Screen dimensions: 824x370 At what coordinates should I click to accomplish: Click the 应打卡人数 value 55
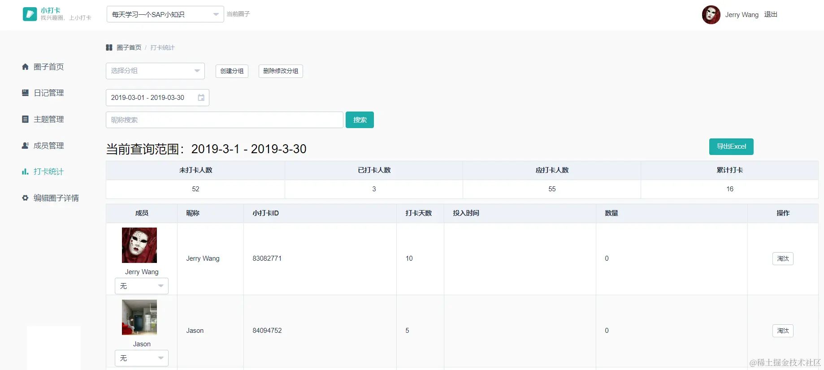(552, 189)
